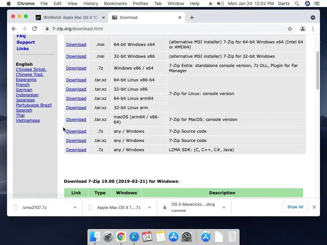Open the Profiles menu

click(x=141, y=4)
